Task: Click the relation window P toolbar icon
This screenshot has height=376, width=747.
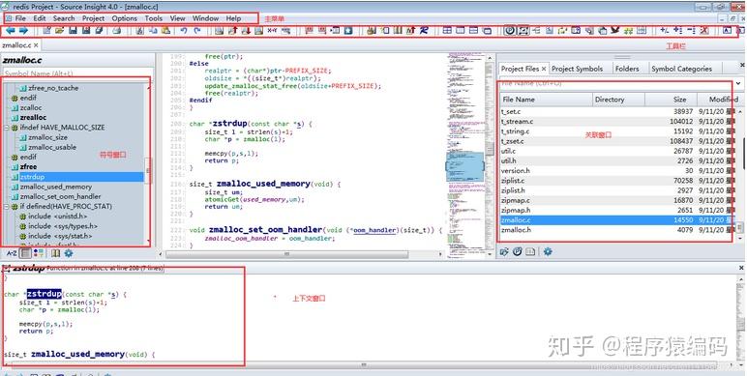Action: [x=510, y=31]
